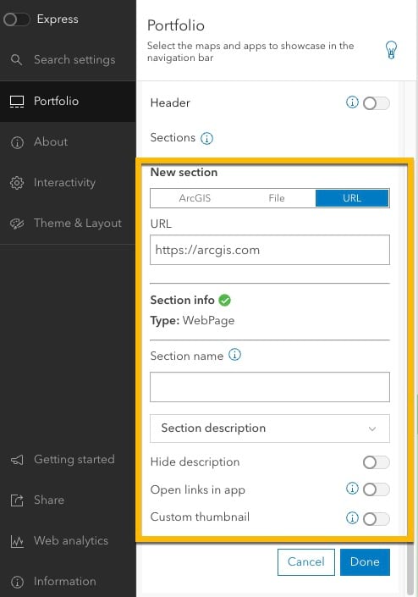Open Getting started
The width and height of the screenshot is (418, 597).
(68, 460)
